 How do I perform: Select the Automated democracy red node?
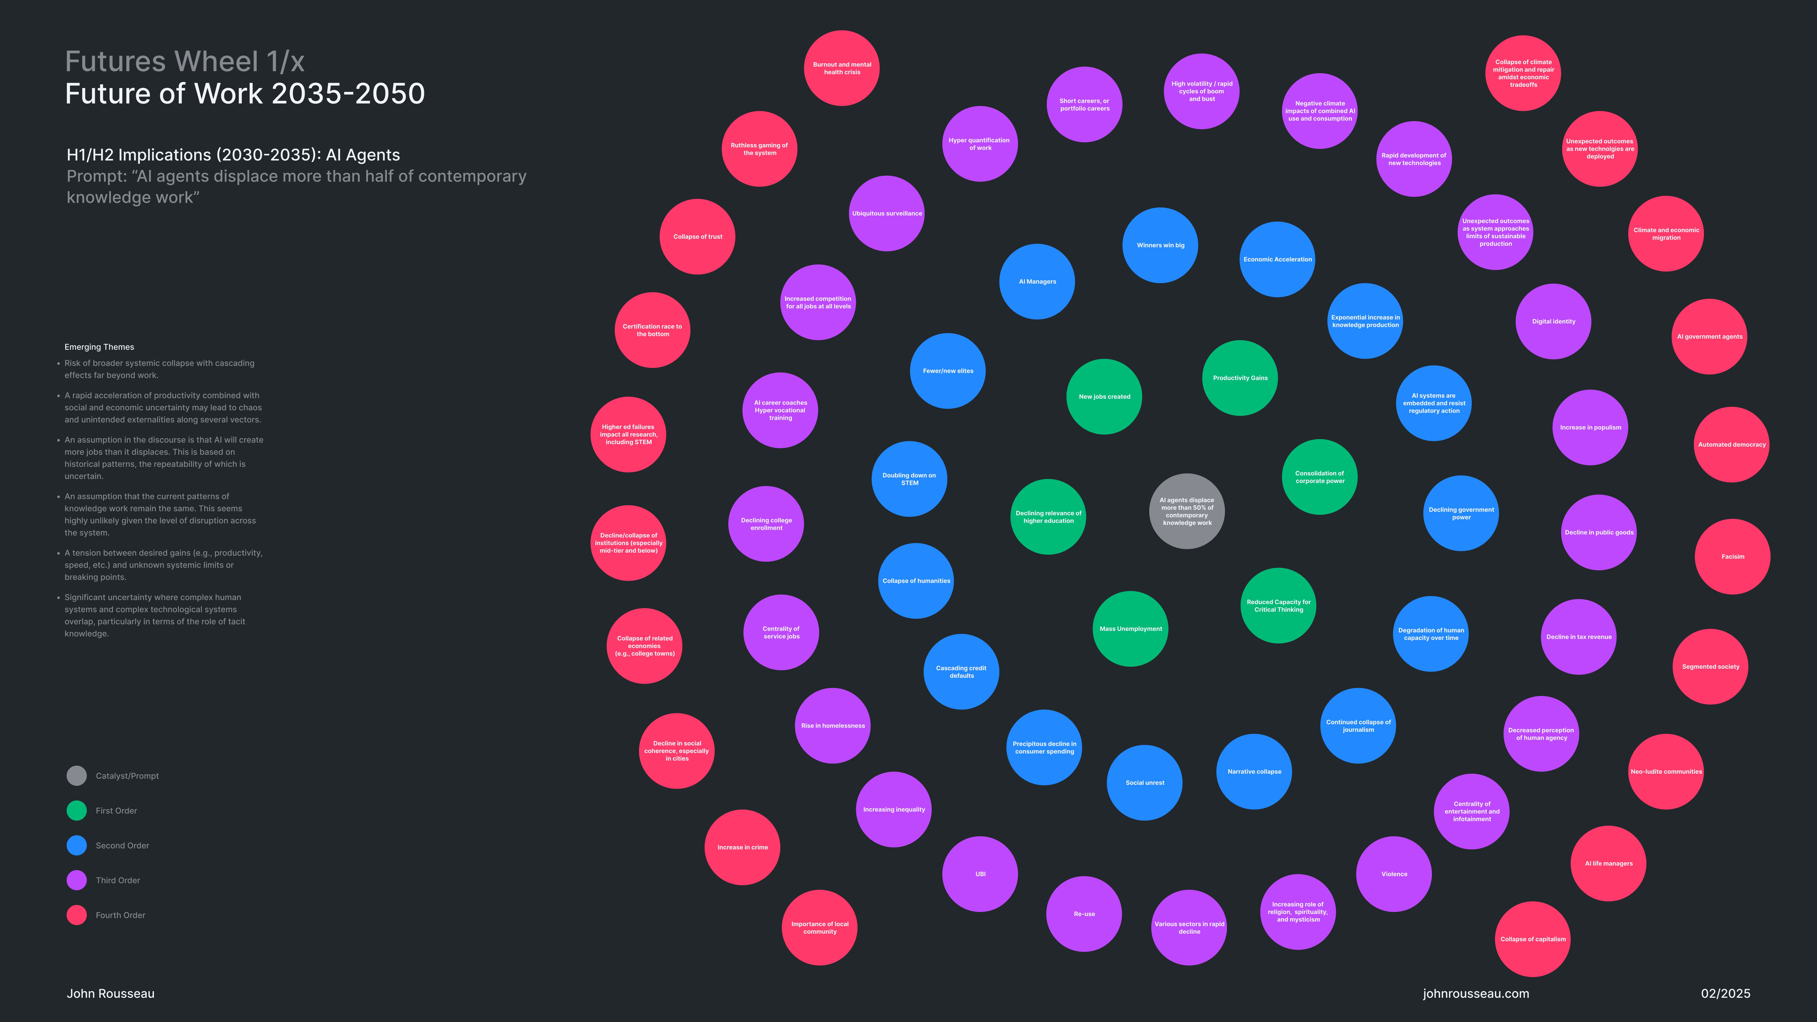pos(1732,444)
